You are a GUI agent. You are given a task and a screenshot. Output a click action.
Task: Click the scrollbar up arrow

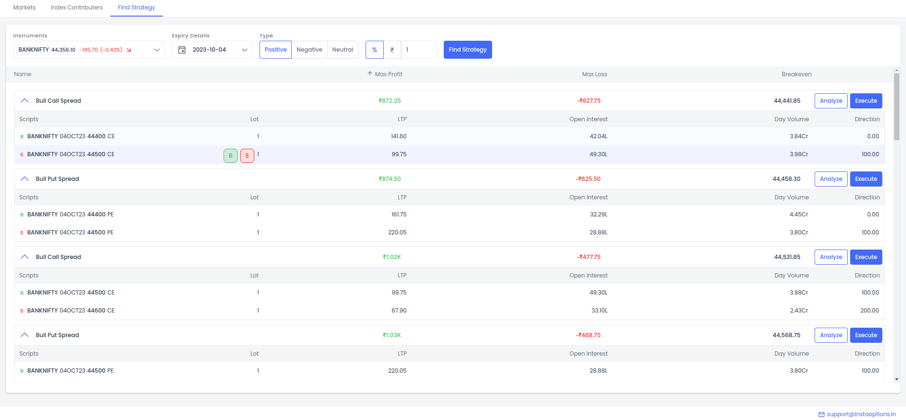pos(897,70)
